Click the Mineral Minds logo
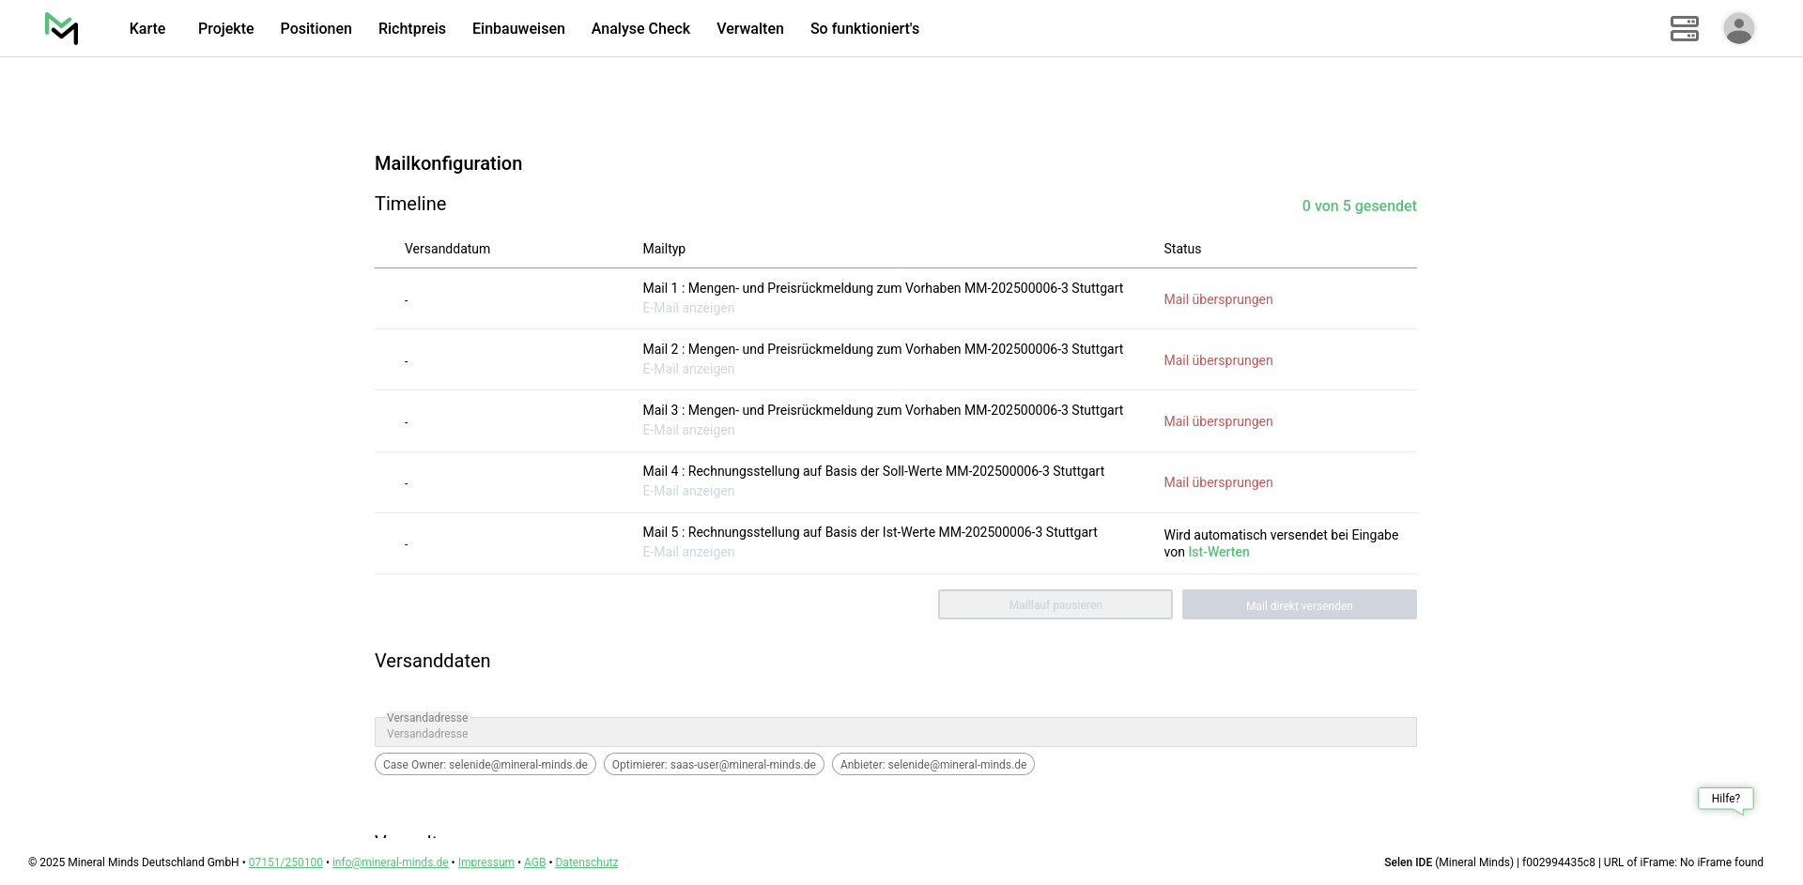The height and width of the screenshot is (885, 1803). pos(62,28)
